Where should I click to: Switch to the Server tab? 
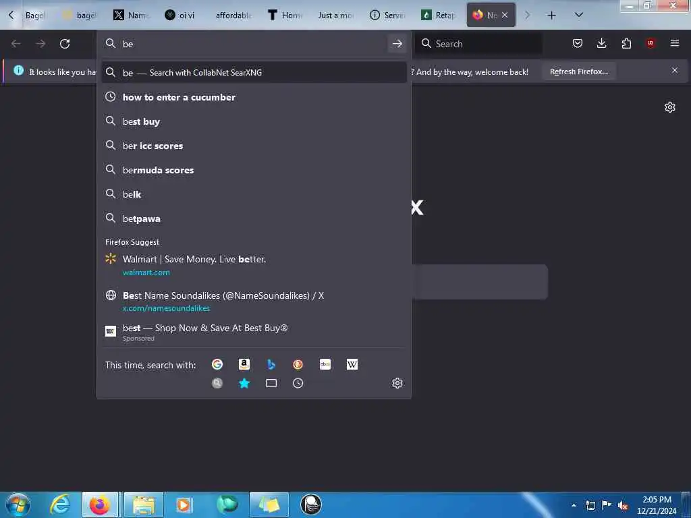tap(387, 16)
